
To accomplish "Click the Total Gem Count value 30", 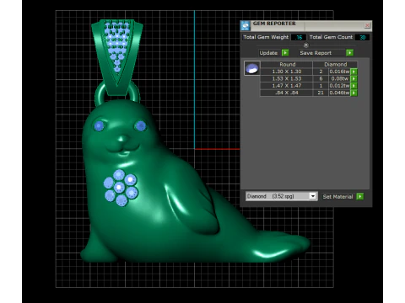I will coord(362,37).
